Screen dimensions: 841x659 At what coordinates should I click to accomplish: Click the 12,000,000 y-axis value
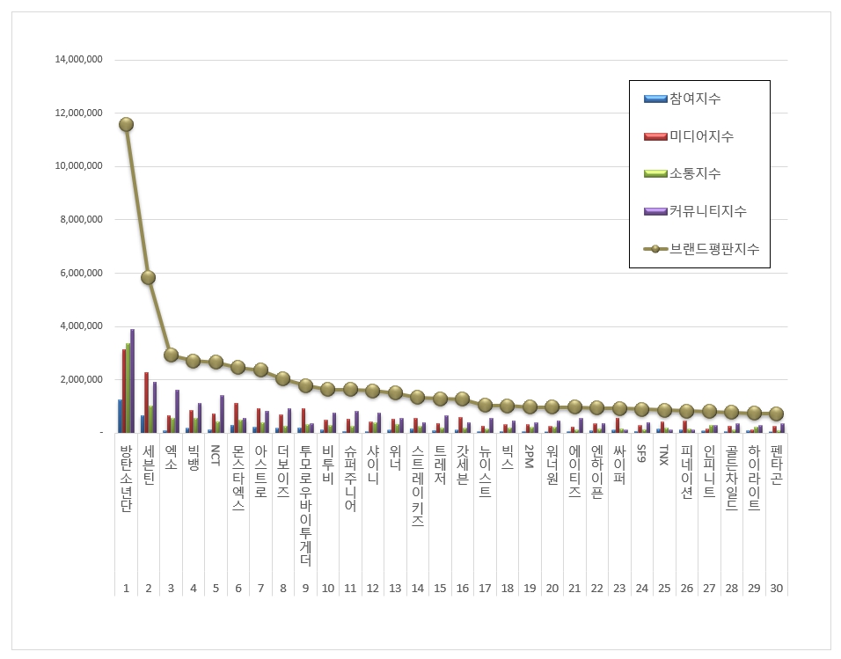(78, 113)
